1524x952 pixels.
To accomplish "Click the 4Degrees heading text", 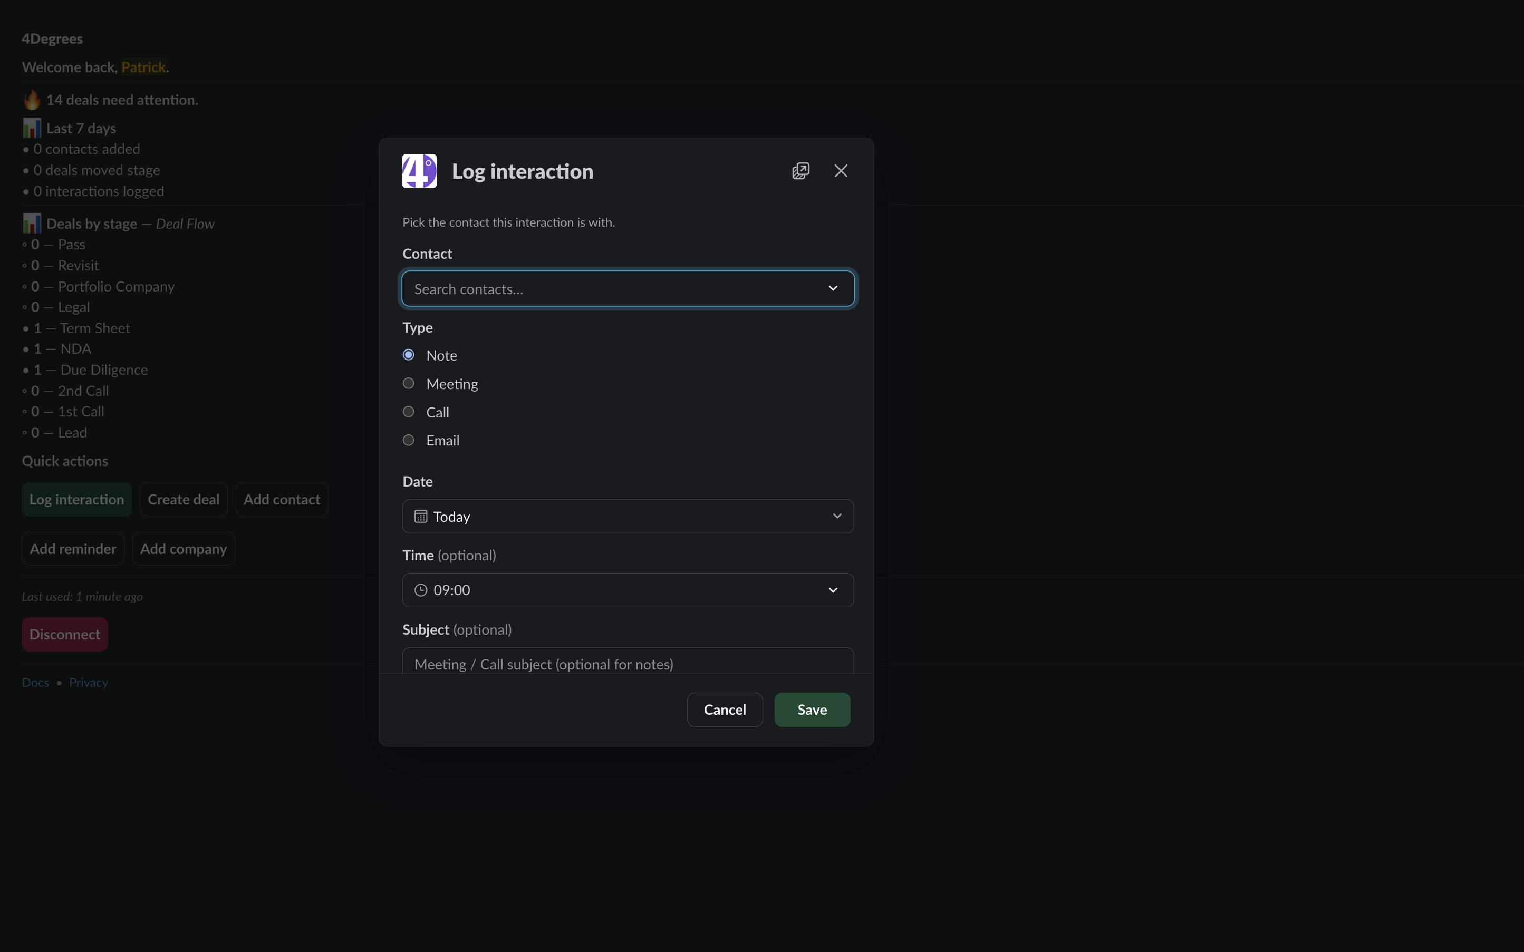I will (52, 38).
